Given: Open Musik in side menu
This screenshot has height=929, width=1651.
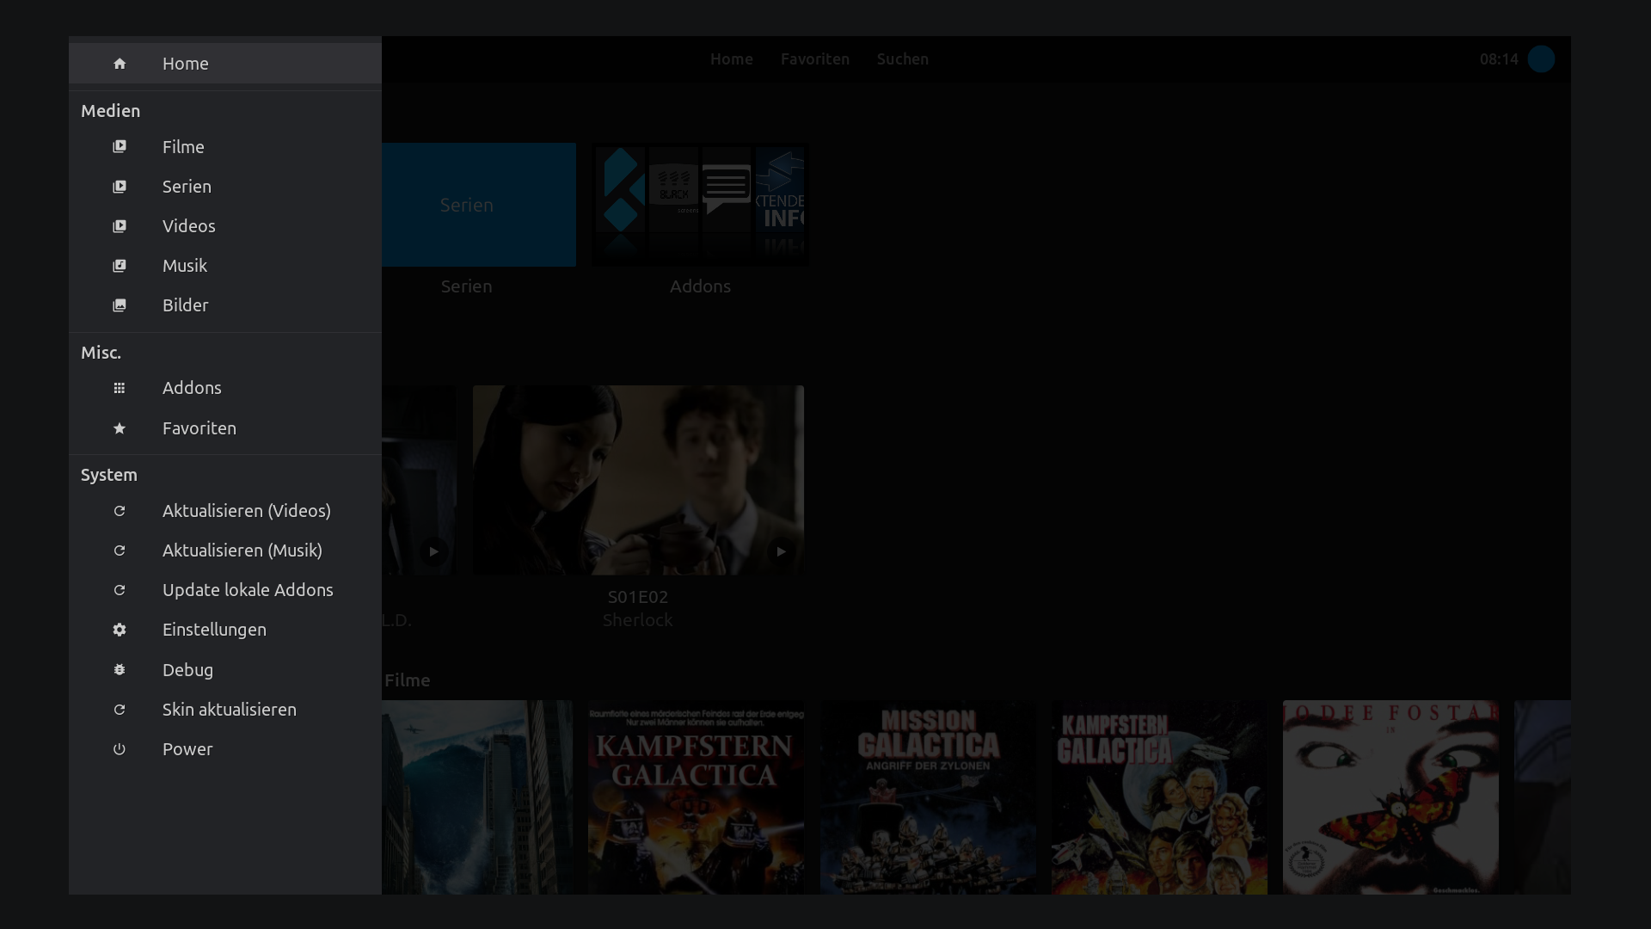Looking at the screenshot, I should pos(225,266).
